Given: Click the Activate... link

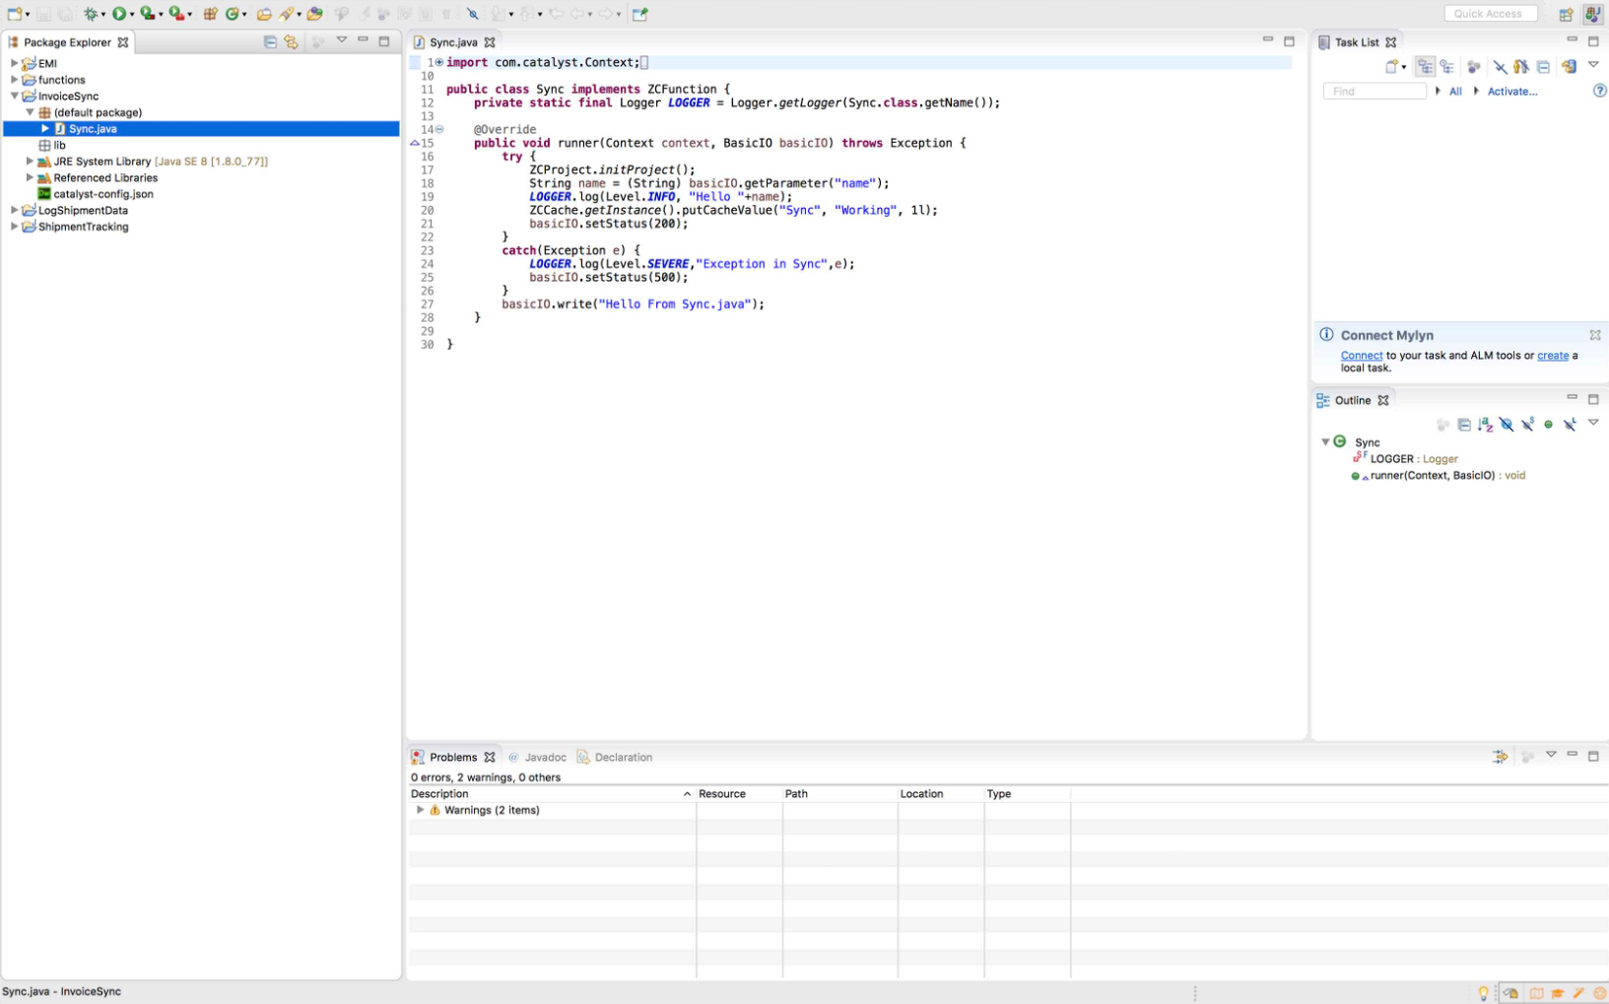Looking at the screenshot, I should (x=1512, y=92).
